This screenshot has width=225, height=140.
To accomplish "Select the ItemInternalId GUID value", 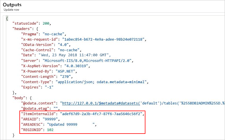I will pos(101,114).
